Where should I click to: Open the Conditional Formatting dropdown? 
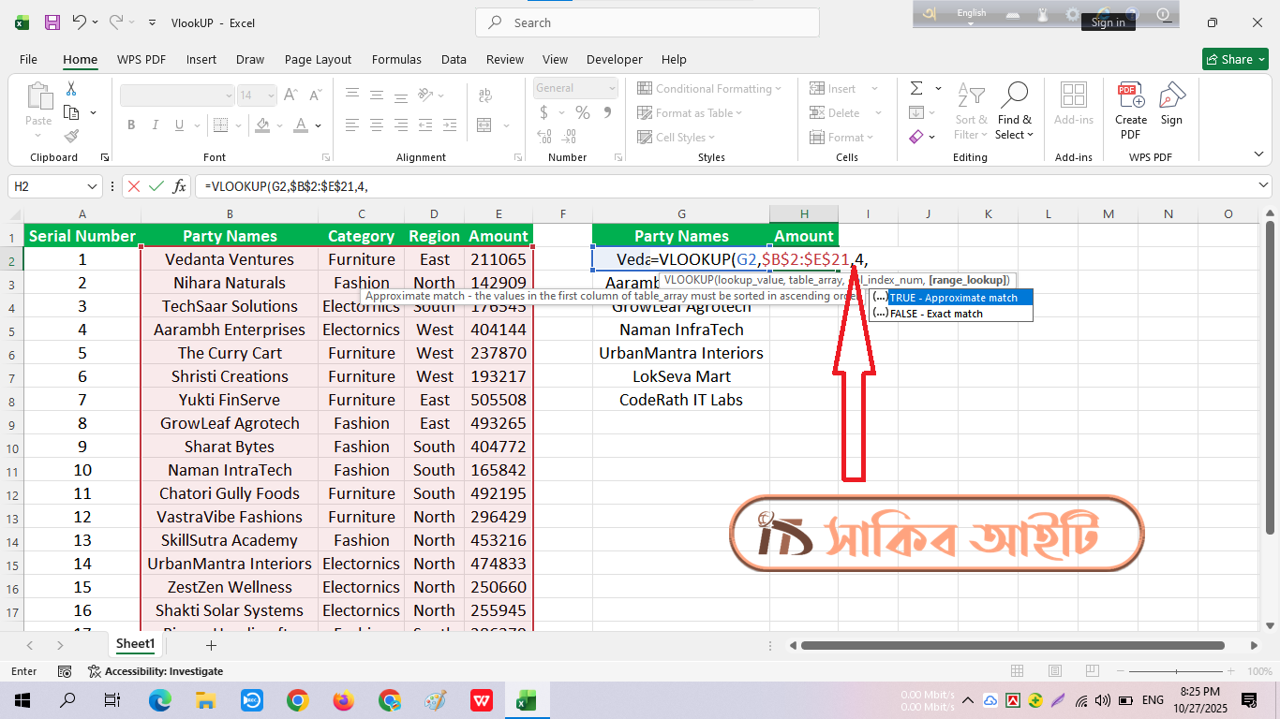pyautogui.click(x=709, y=88)
